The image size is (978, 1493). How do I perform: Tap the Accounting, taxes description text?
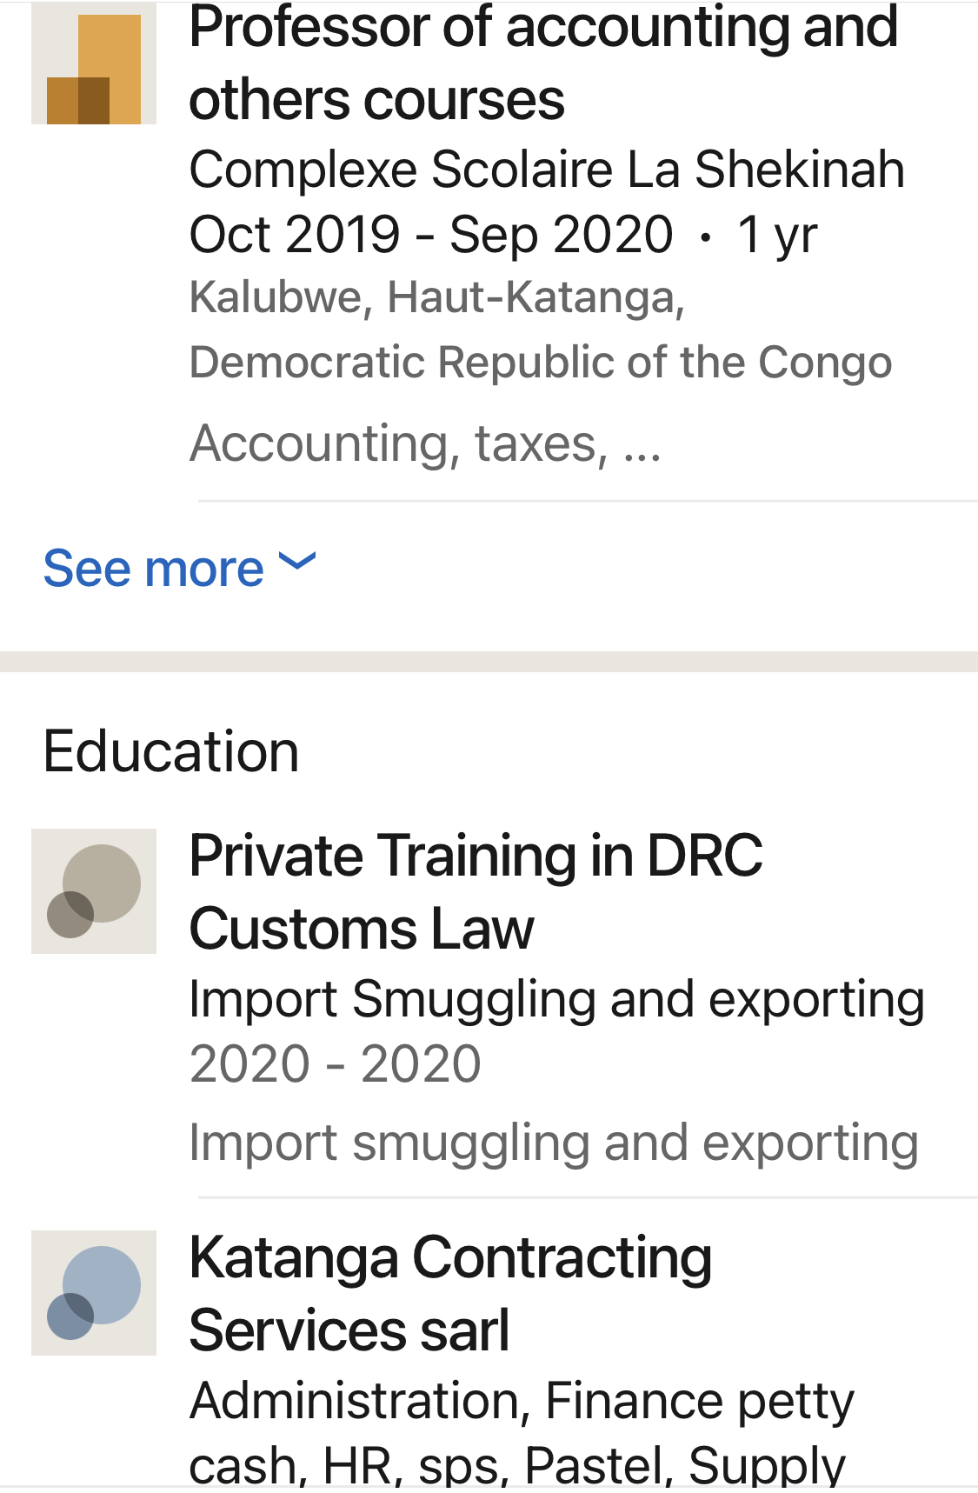click(398, 444)
